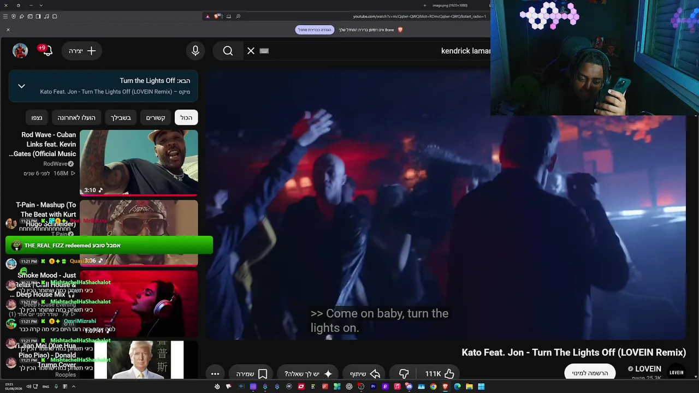The image size is (699, 393).
Task: Dismiss the Brave default browser notice
Action: tap(8, 29)
